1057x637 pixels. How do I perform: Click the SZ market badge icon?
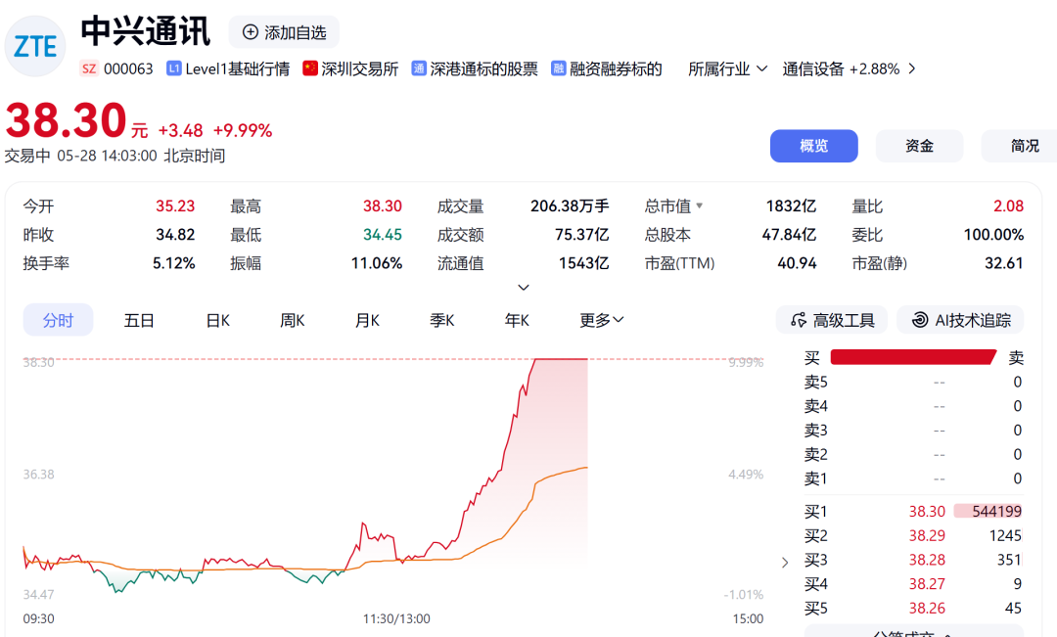pyautogui.click(x=88, y=68)
